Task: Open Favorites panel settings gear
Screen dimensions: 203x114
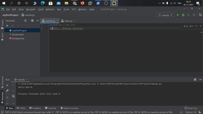Action: click(x=32, y=21)
